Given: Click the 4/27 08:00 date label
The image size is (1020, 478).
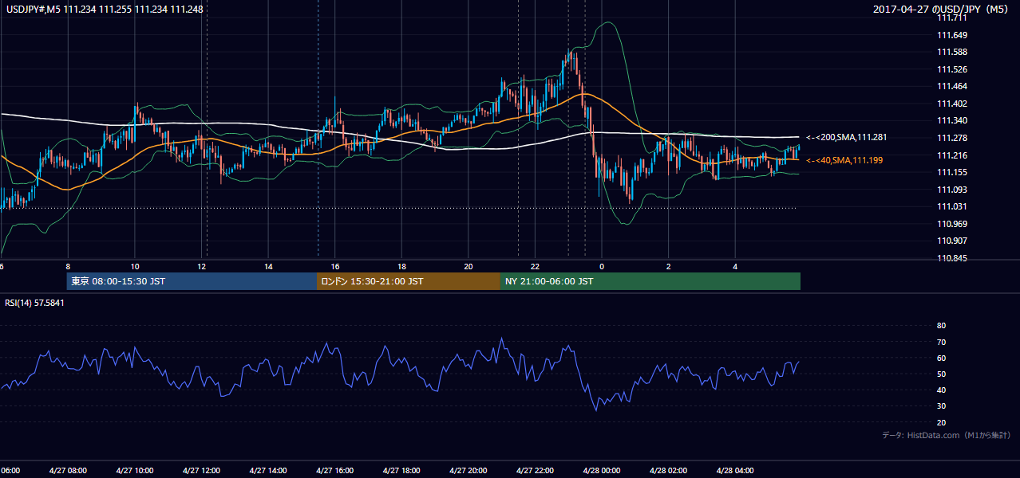Looking at the screenshot, I should click(68, 470).
